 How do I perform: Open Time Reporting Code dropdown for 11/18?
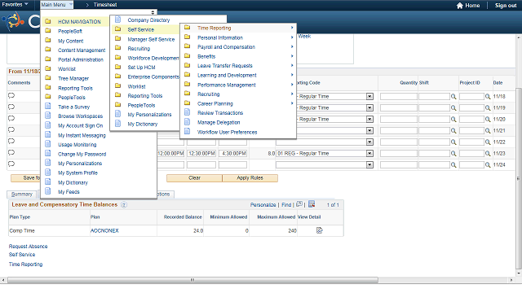coord(369,97)
